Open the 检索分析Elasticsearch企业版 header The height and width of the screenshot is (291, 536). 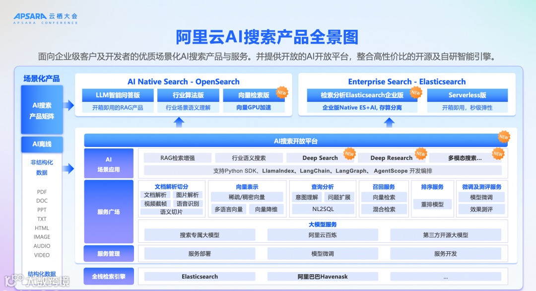tap(362, 95)
